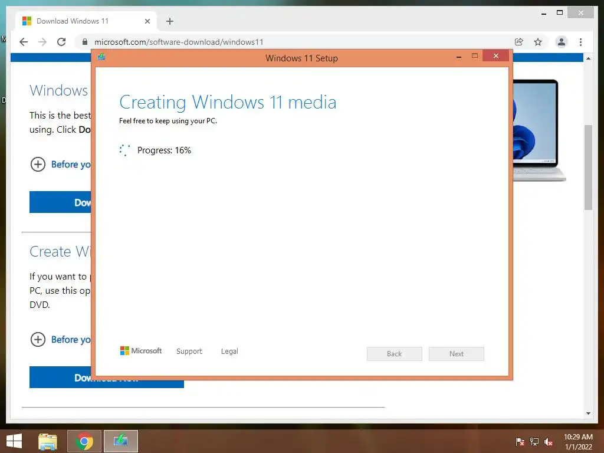Image resolution: width=604 pixels, height=453 pixels.
Task: Open the Action Center flag tray icon
Action: (520, 442)
